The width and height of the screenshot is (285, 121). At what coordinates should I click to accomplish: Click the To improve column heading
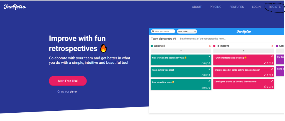[x=223, y=46]
